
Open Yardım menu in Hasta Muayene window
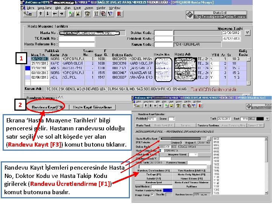tap(101, 8)
